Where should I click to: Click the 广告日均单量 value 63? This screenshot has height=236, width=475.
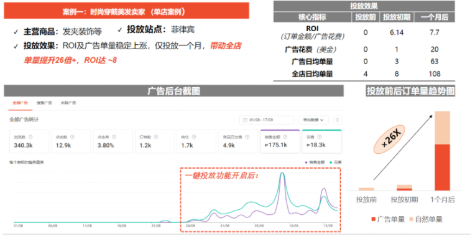tap(435, 62)
